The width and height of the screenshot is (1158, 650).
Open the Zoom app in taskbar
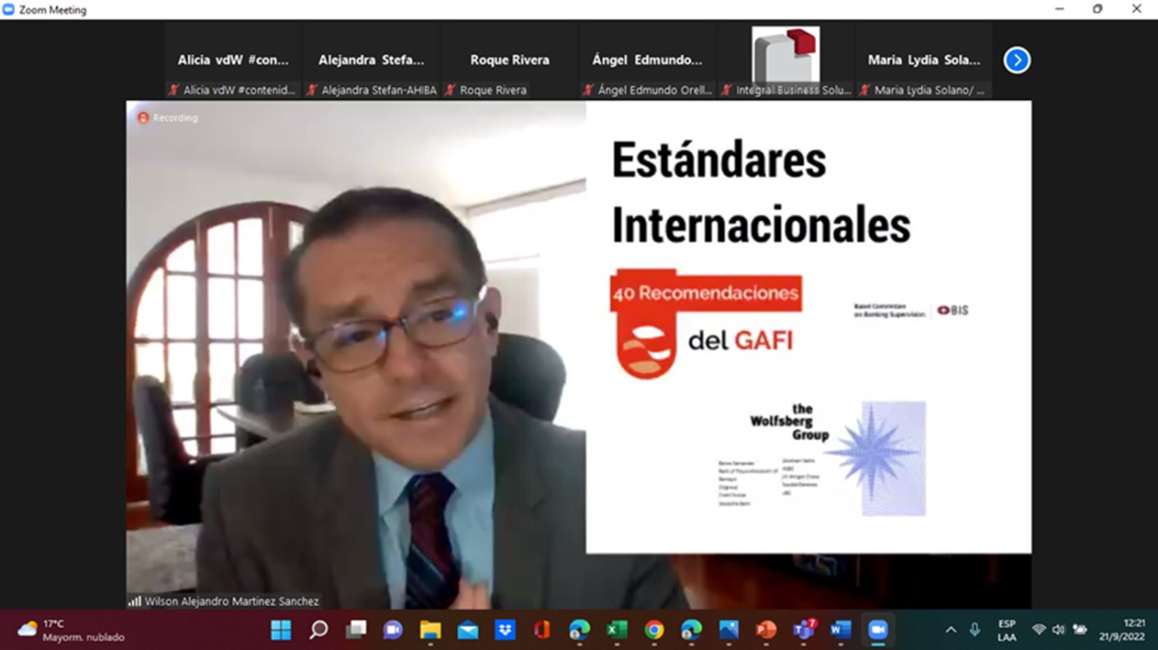point(878,630)
